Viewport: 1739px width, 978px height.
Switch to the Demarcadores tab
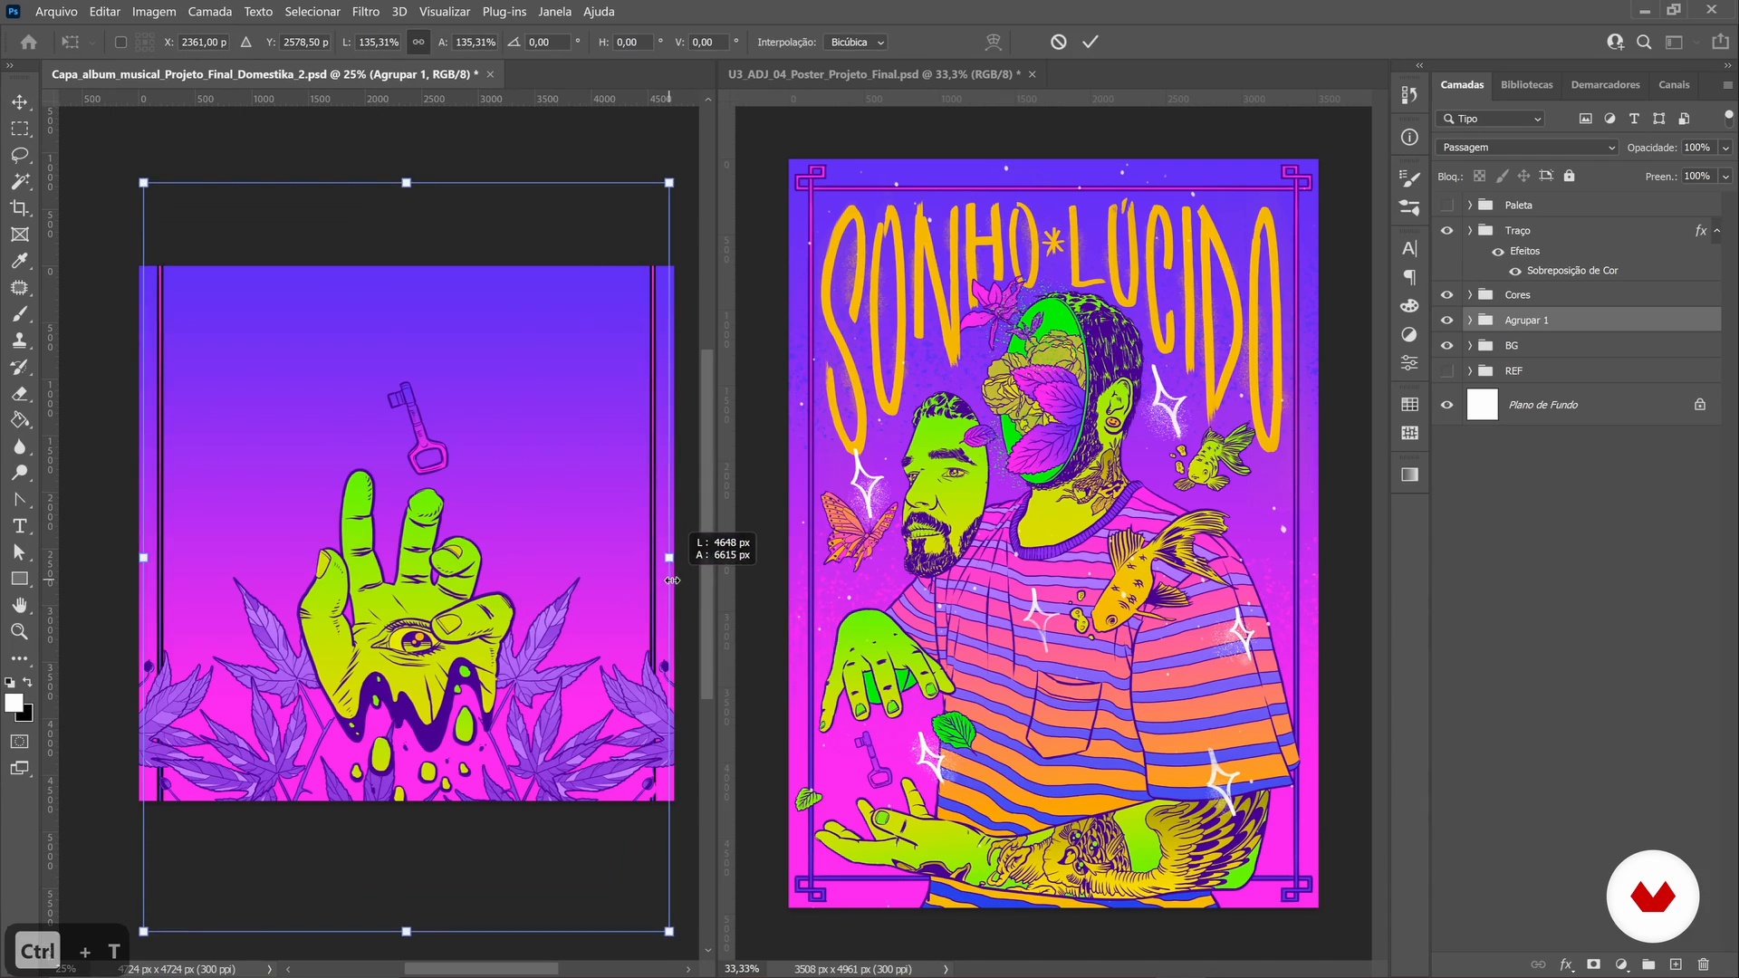click(1606, 85)
